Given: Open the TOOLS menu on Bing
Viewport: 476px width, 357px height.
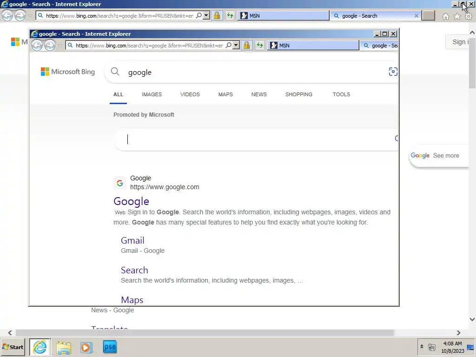Looking at the screenshot, I should coord(341,94).
